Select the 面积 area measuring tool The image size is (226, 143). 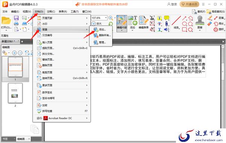click(219, 29)
